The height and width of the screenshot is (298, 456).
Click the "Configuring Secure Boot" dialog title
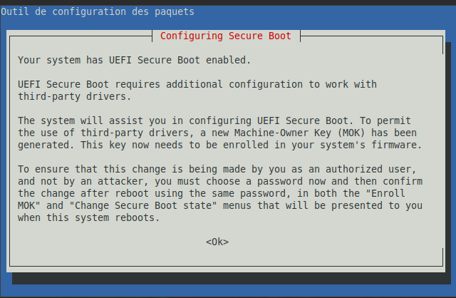(225, 36)
